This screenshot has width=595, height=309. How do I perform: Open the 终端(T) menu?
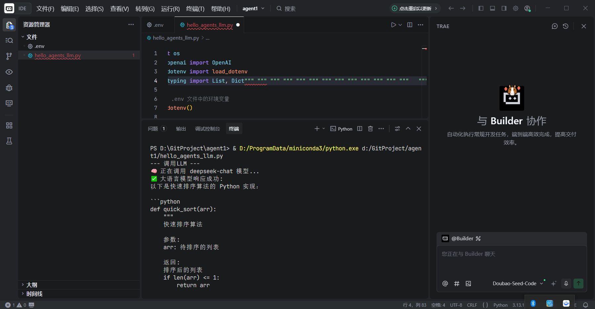tap(195, 9)
